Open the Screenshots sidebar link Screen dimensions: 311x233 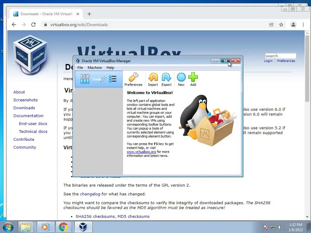click(26, 100)
